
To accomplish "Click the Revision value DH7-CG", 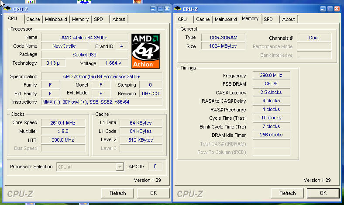I will pos(151,94).
